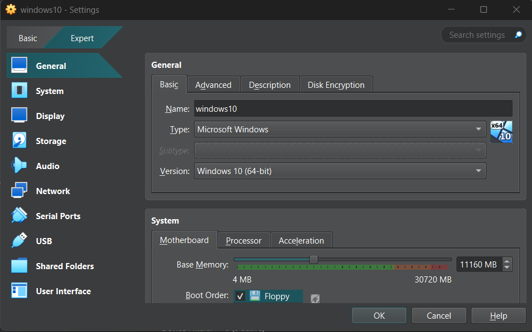Viewport: 532px width, 332px height.
Task: Click the move-up arrow beside Boot Order list
Action: (315, 299)
